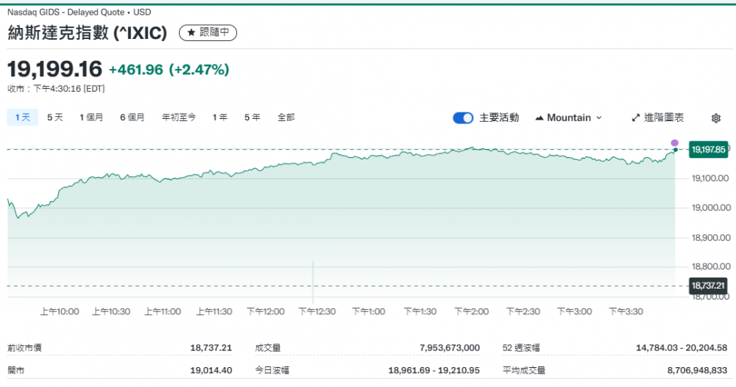Select the 6個月 range tab
The height and width of the screenshot is (387, 736).
(x=132, y=117)
